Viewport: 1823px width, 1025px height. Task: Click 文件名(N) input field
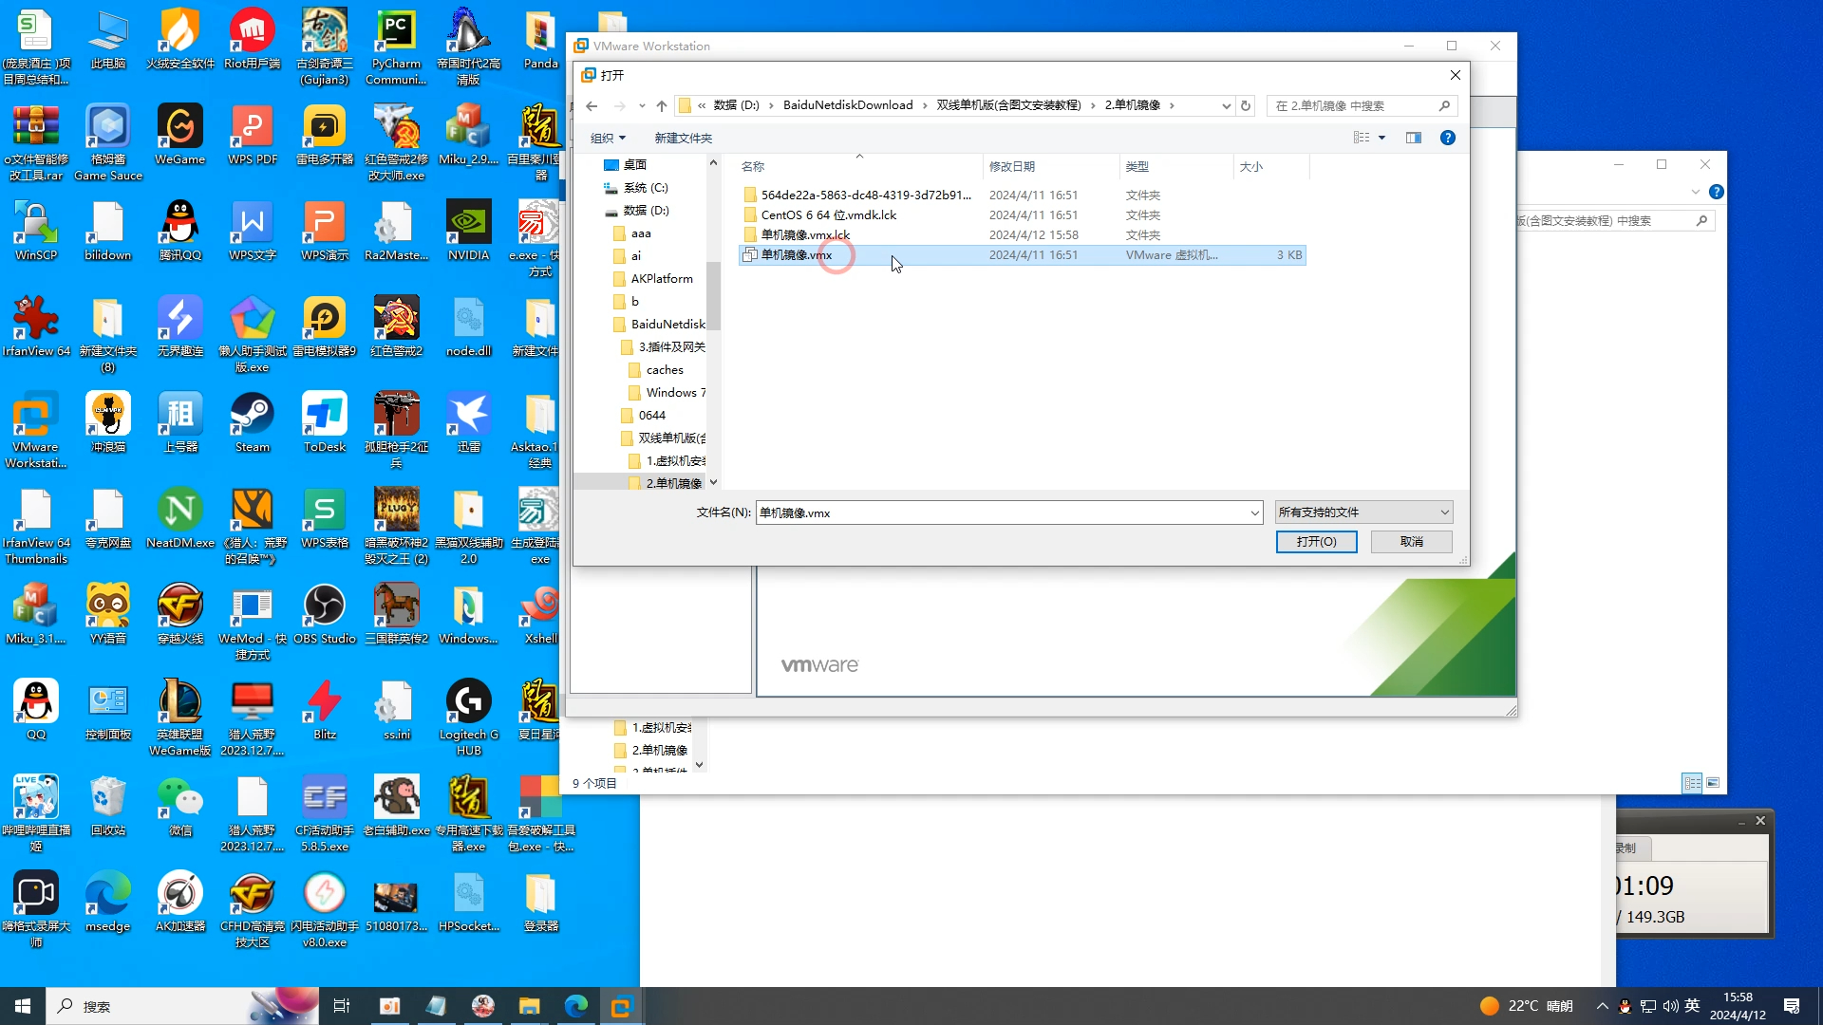tap(1002, 512)
